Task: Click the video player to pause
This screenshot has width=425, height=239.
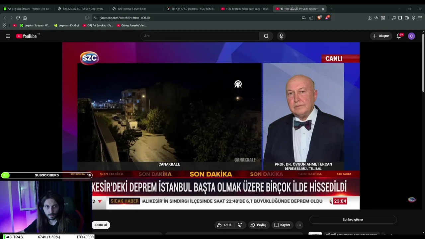Action: point(211,126)
